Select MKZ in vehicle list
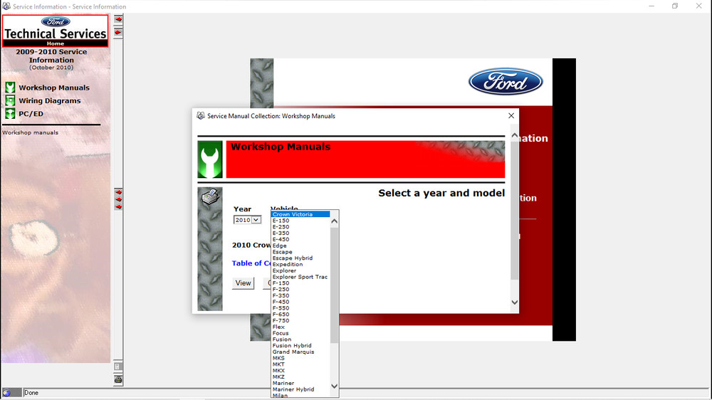 tap(300, 377)
